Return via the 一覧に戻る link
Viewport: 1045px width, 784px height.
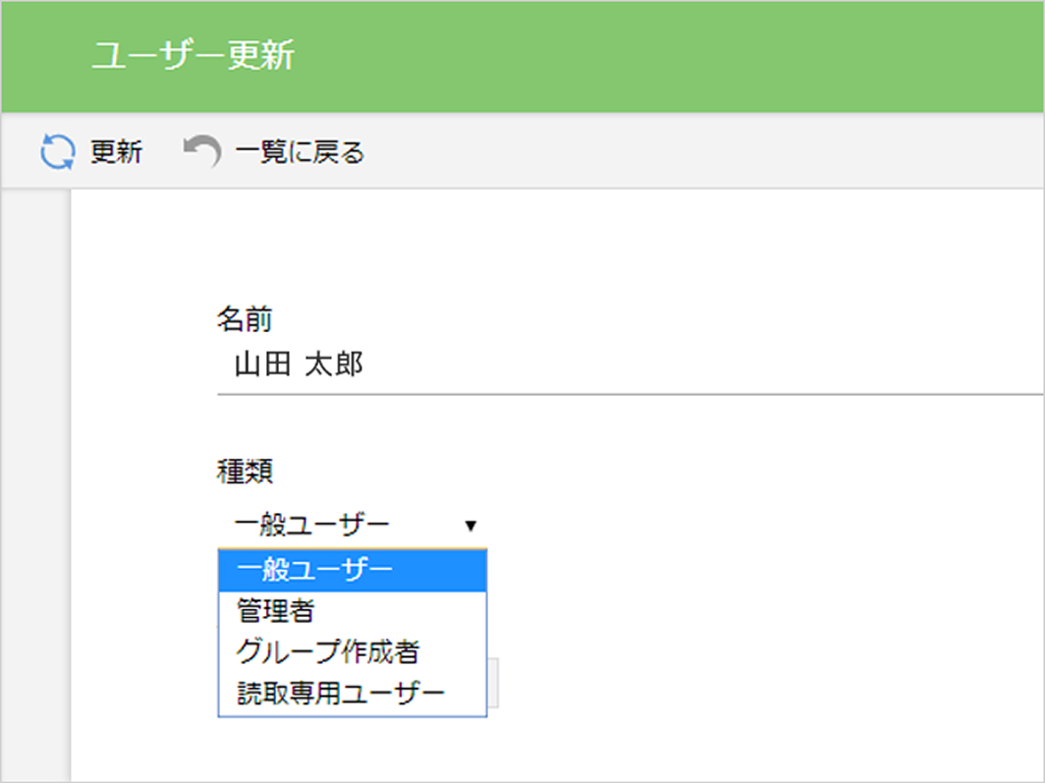pyautogui.click(x=300, y=152)
